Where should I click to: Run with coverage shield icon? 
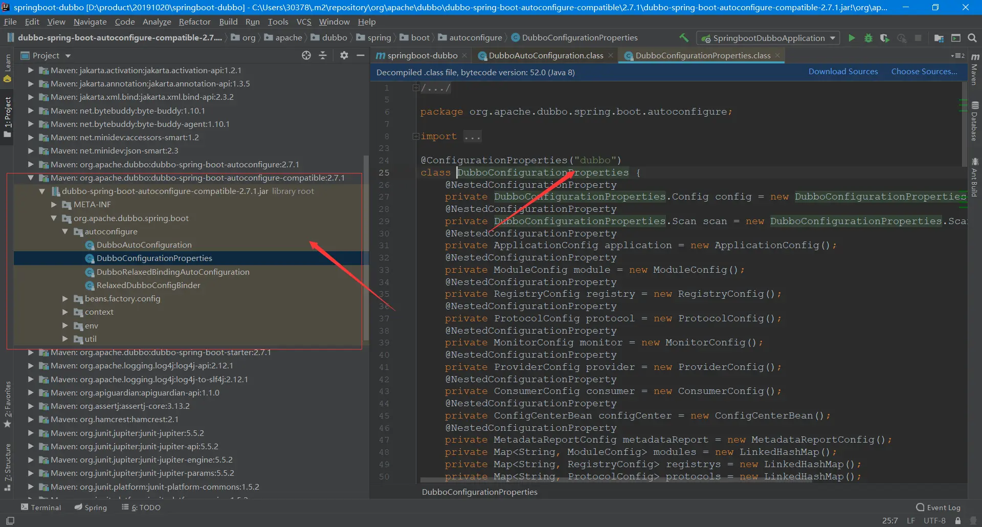[x=884, y=38]
